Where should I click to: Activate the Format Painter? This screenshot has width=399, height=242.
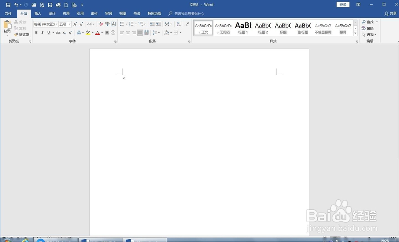[22, 35]
